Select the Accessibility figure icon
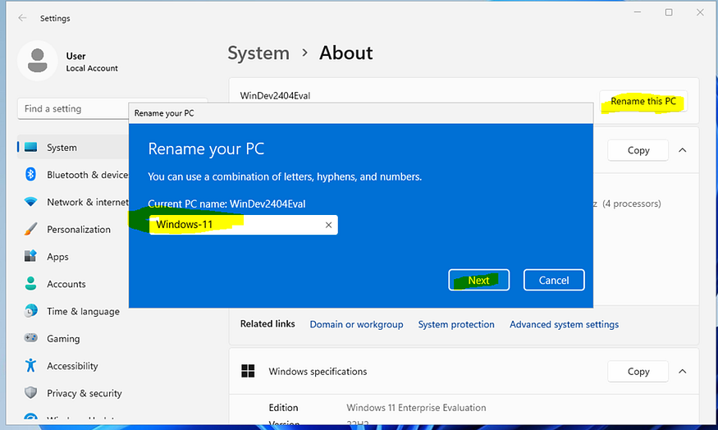 point(30,365)
